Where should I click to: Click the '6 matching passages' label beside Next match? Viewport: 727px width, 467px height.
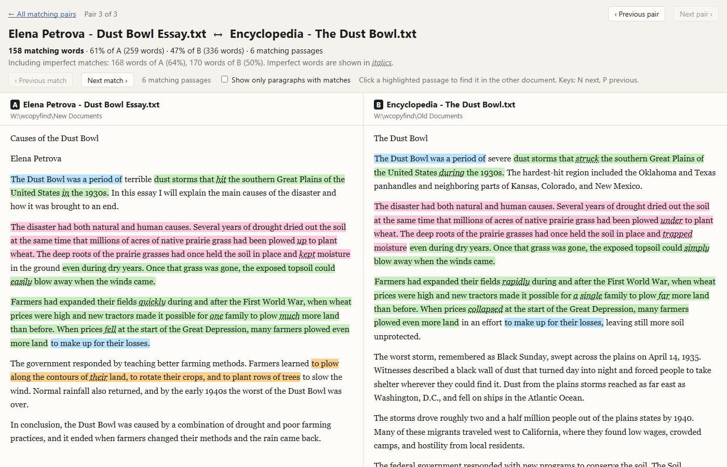pos(177,80)
